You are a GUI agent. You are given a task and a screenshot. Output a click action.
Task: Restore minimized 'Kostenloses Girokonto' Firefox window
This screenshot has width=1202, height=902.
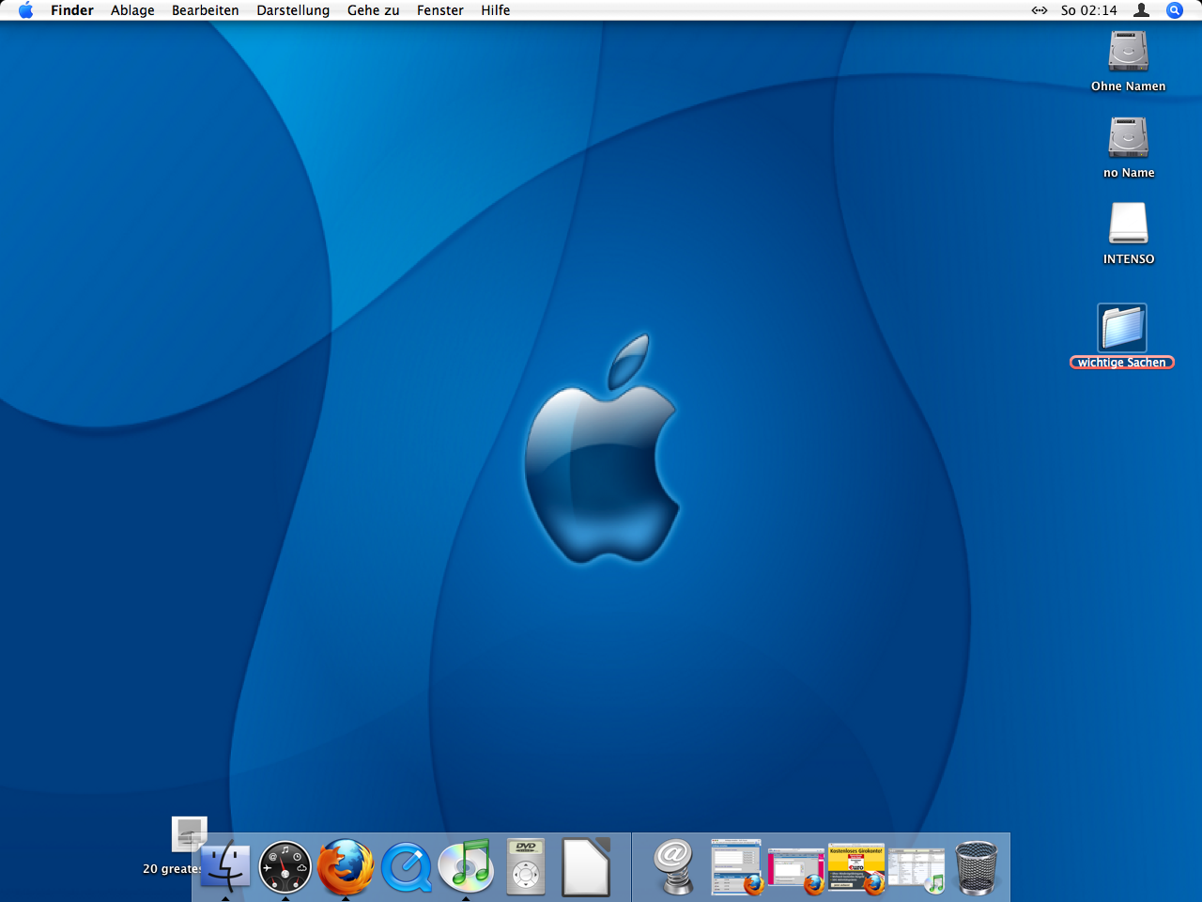856,868
